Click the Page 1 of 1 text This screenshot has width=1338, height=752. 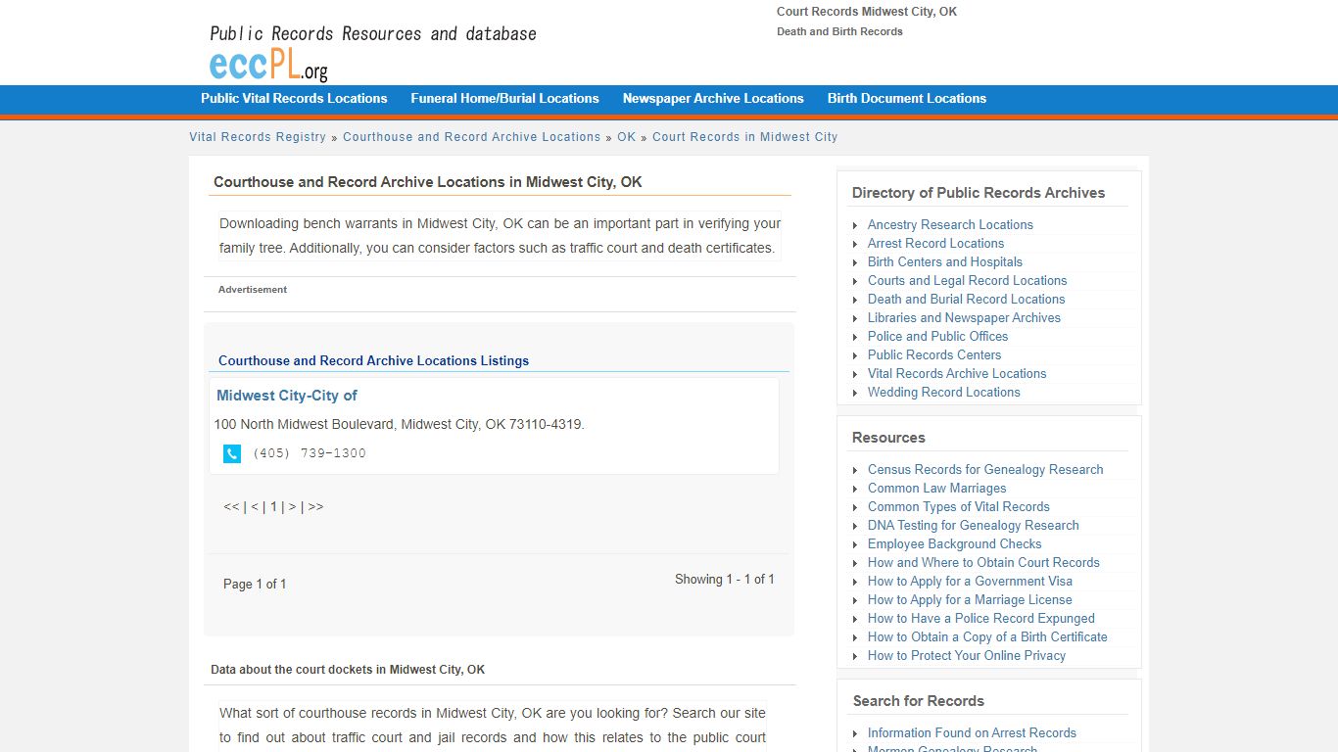255,585
